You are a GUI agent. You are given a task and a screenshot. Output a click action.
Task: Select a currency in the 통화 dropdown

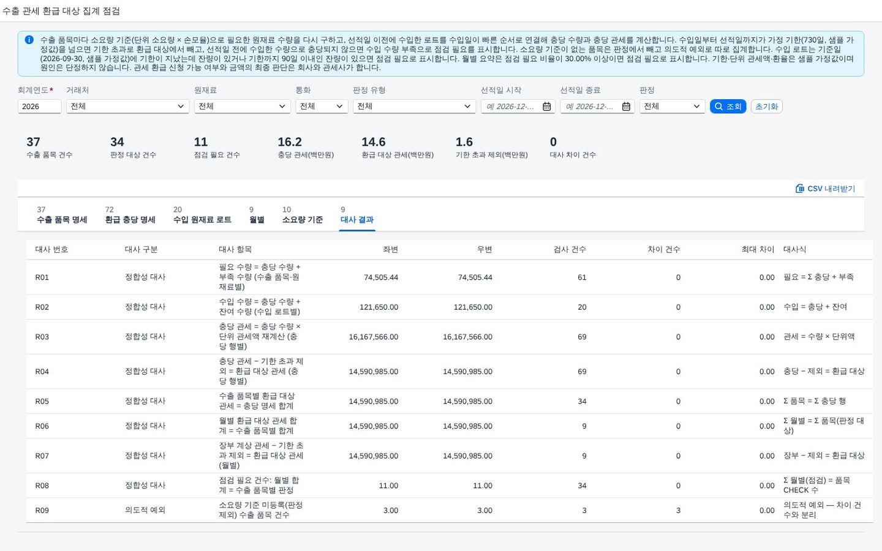322,107
